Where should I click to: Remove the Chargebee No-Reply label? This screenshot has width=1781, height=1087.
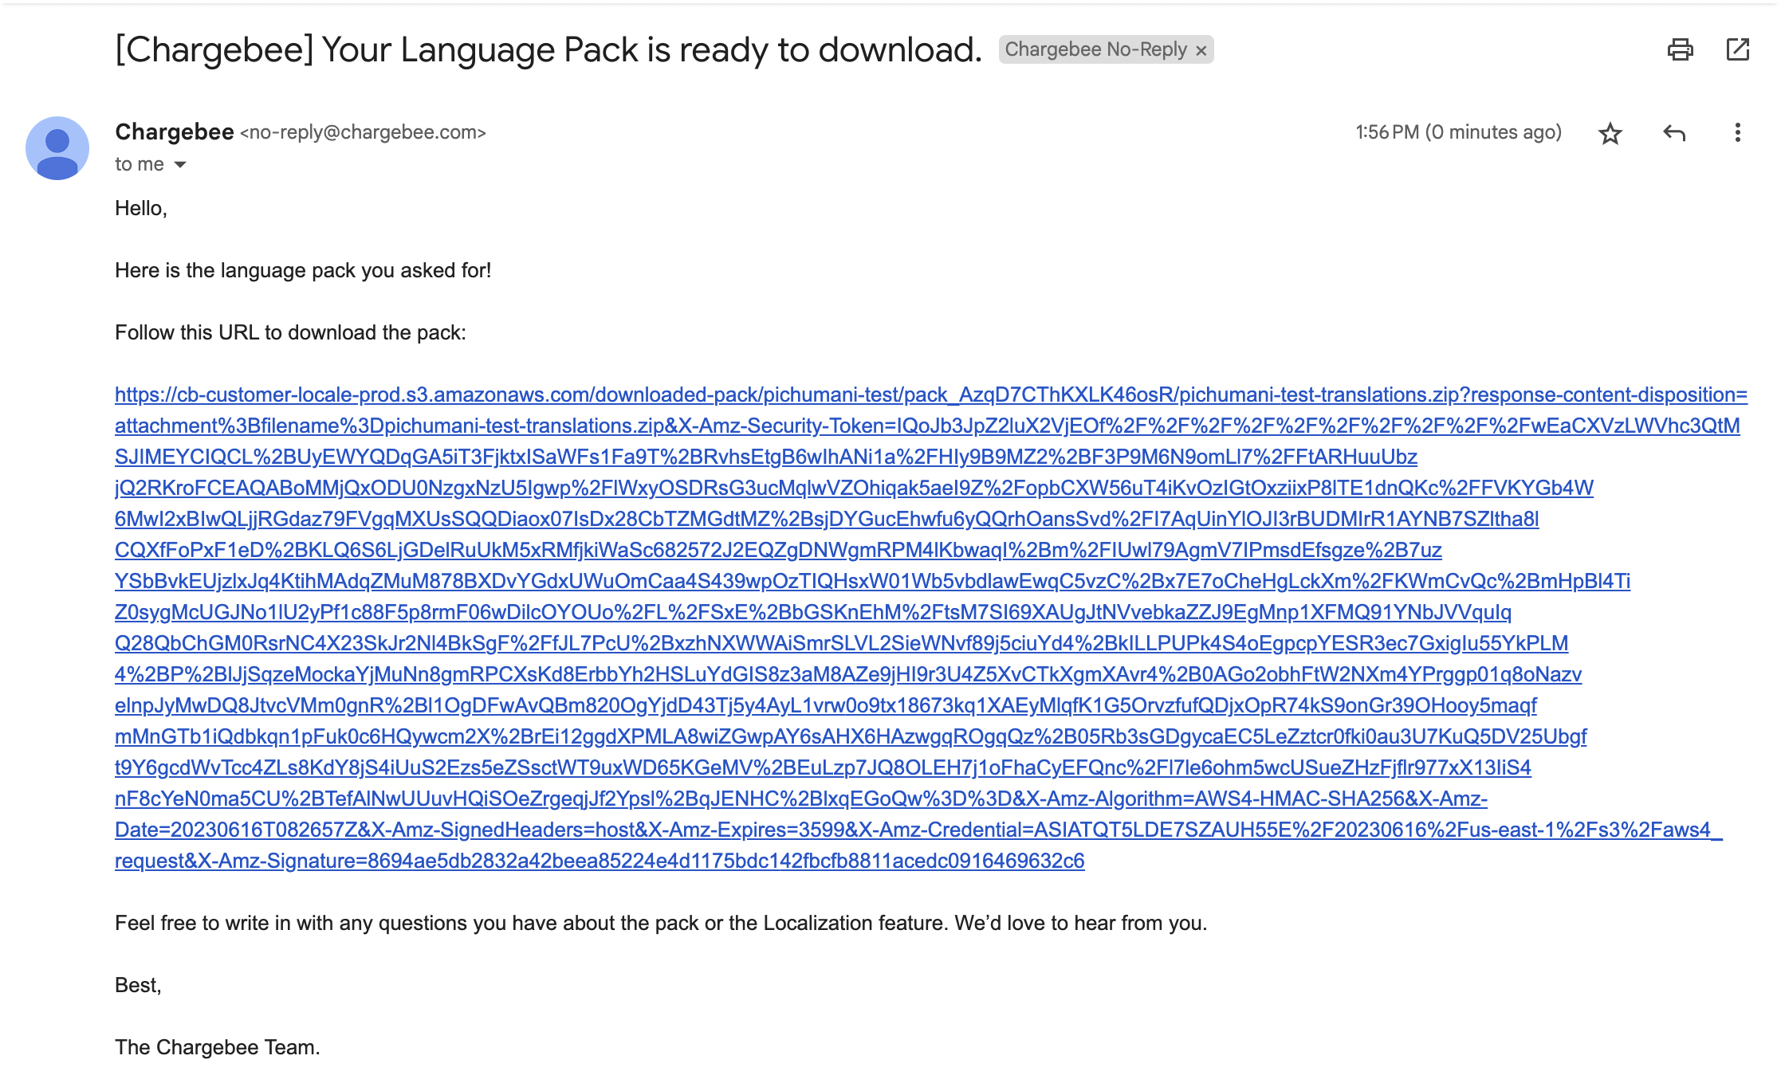(1201, 51)
